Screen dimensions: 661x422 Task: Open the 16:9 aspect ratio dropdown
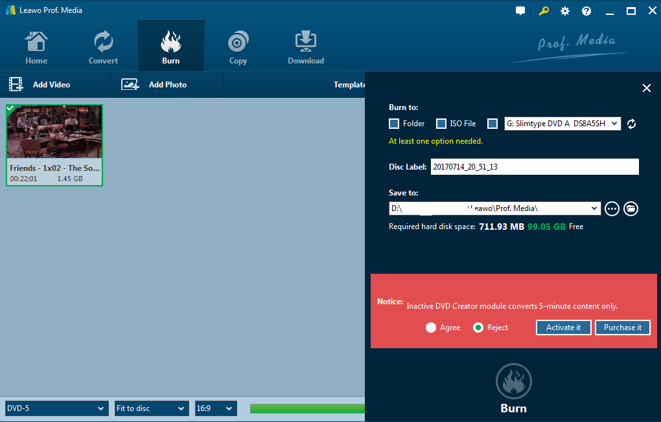(215, 408)
